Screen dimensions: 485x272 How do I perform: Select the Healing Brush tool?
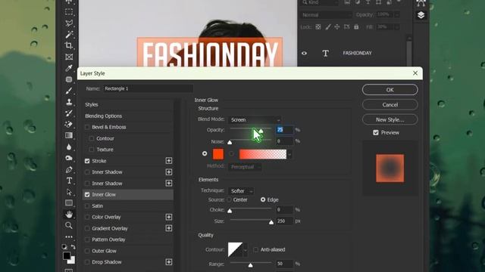(69, 79)
